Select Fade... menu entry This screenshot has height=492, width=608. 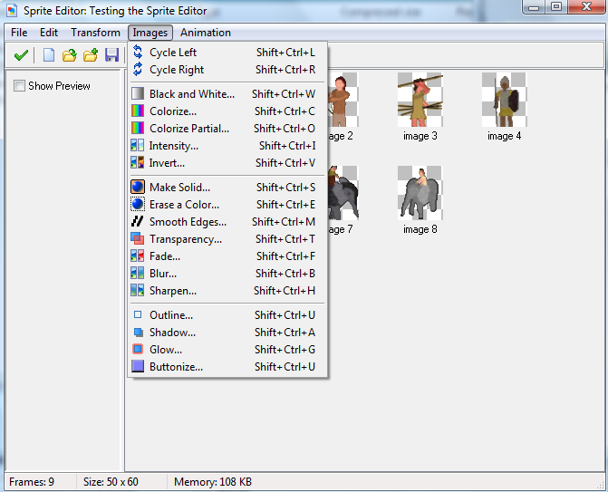[227, 256]
